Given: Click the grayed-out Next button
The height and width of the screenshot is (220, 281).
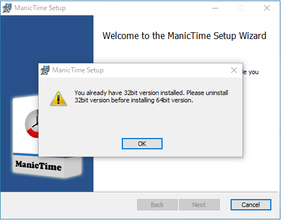Looking at the screenshot, I should 199,205.
